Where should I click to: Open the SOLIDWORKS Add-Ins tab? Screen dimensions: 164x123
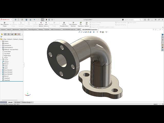pyautogui.click(x=69, y=29)
